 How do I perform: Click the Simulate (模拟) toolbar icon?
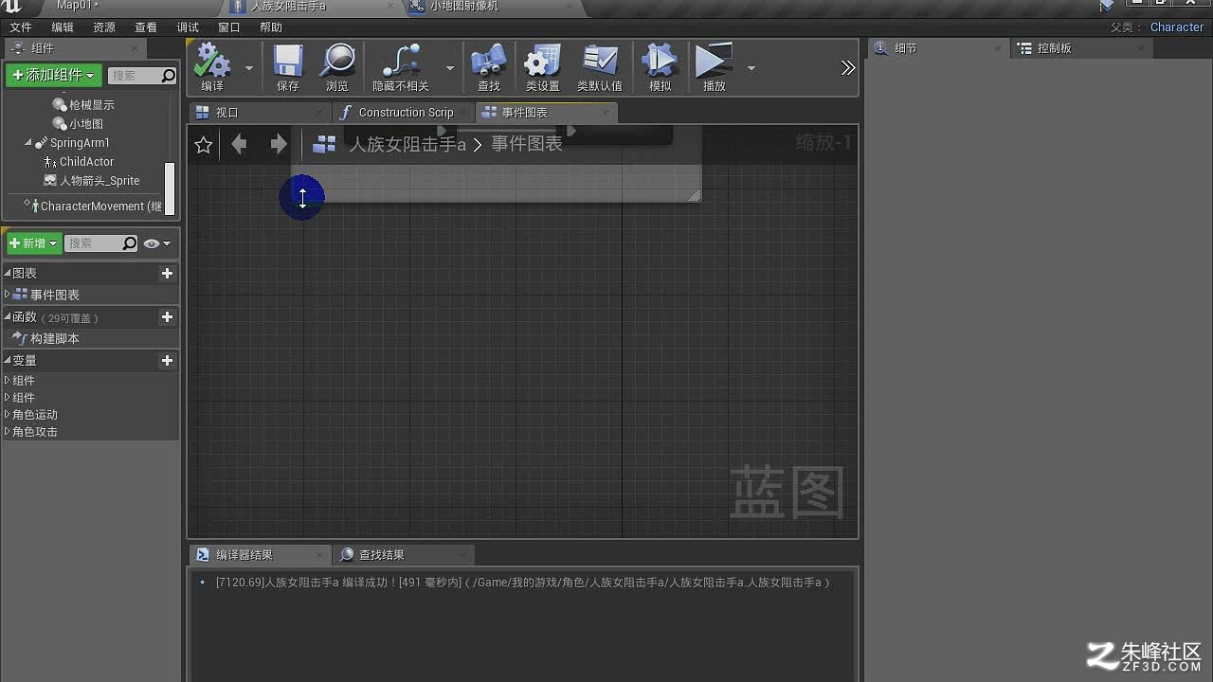coord(660,62)
